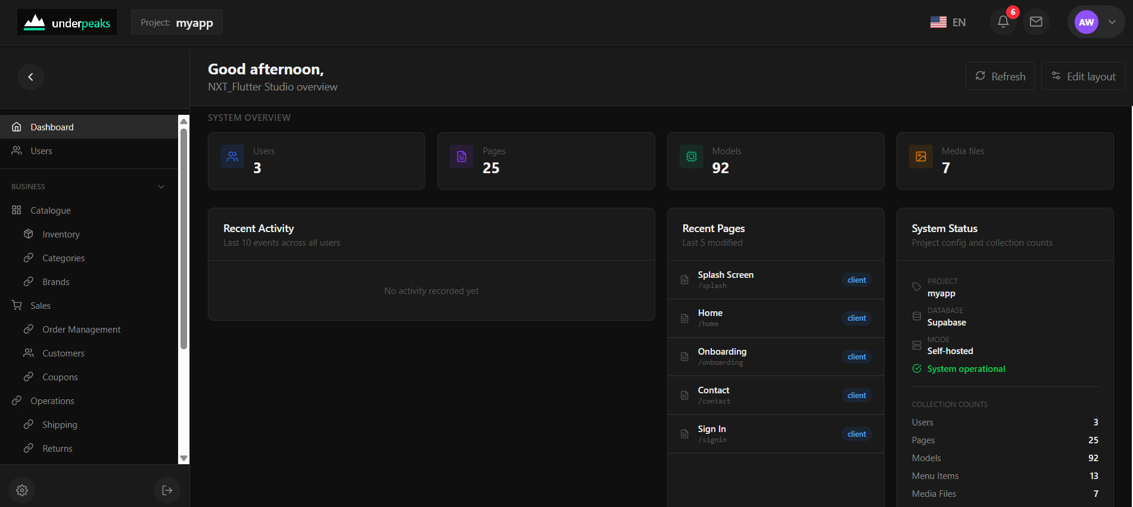Image resolution: width=1133 pixels, height=507 pixels.
Task: Collapse the BUSINESS section chevron
Action: pos(161,186)
